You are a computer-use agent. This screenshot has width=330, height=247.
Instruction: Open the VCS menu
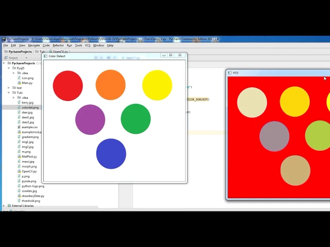click(88, 45)
